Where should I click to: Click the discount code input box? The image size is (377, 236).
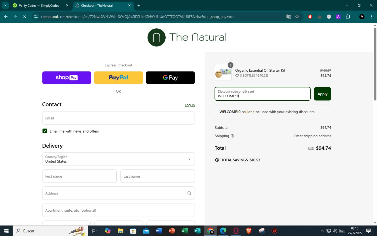[x=262, y=94]
